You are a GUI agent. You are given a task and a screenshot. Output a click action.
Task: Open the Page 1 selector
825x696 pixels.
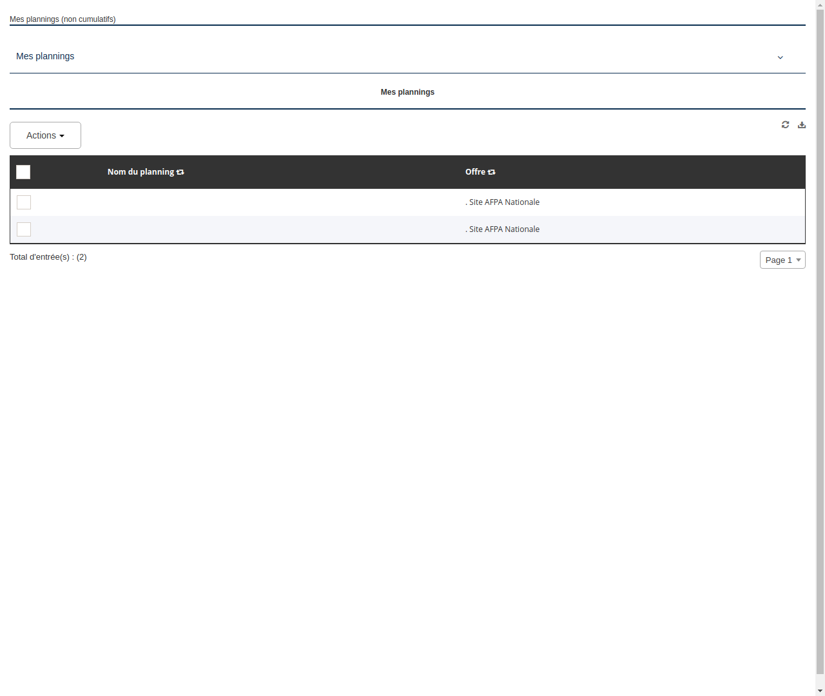782,260
